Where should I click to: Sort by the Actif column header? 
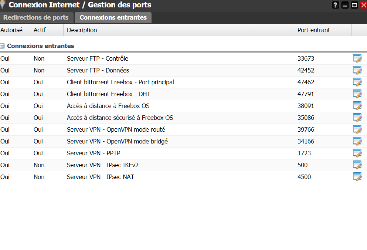tap(40, 30)
